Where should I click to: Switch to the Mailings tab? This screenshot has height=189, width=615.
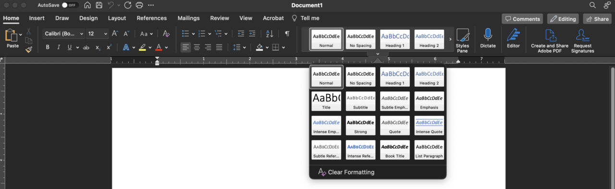(188, 18)
